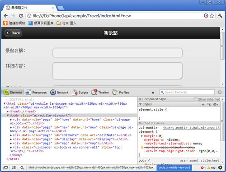Click the -ms-text-size-adjust warning icon
The height and width of the screenshot is (172, 226).
142,147
